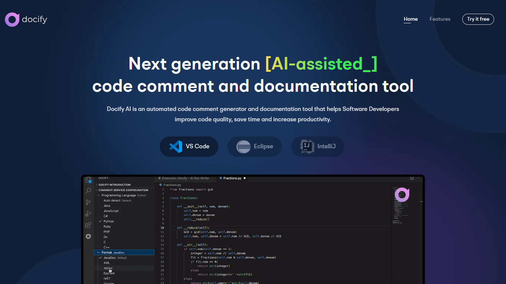This screenshot has height=284, width=506.
Task: Open Extensions icon in activity bar
Action: pyautogui.click(x=88, y=225)
